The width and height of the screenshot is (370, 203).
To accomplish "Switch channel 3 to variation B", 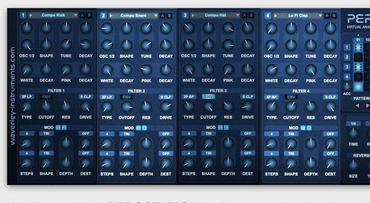I will pyautogui.click(x=251, y=15).
